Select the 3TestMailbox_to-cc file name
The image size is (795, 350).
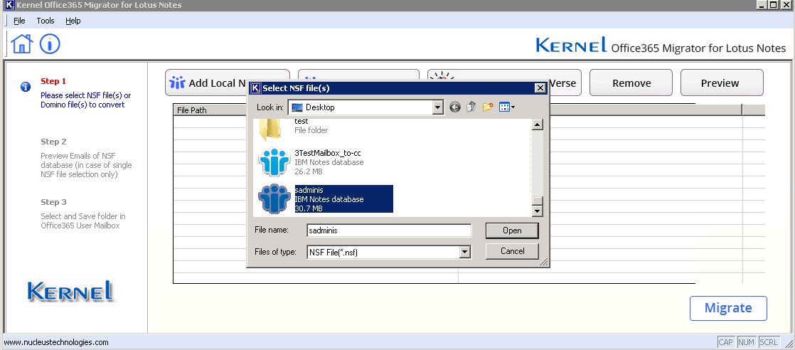point(328,153)
